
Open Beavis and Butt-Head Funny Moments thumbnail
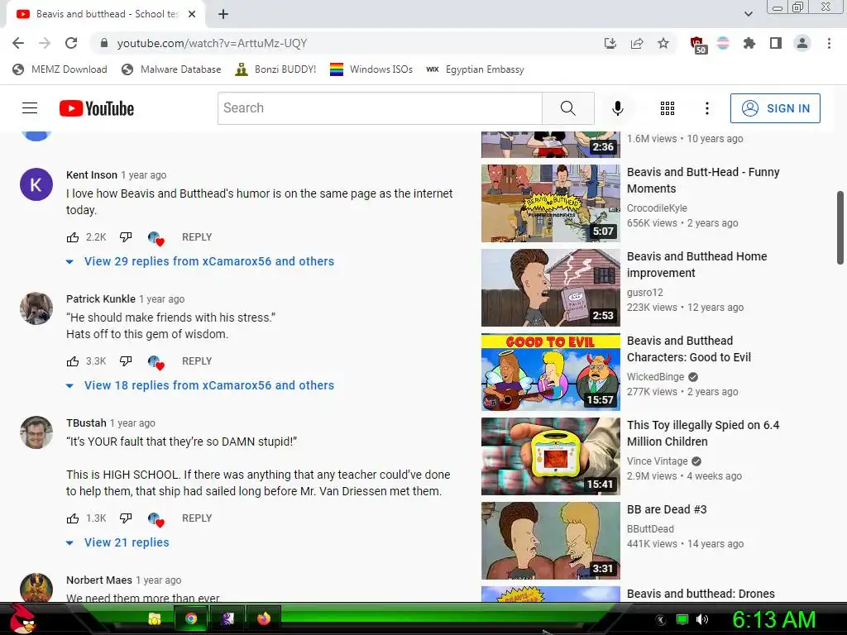point(550,203)
